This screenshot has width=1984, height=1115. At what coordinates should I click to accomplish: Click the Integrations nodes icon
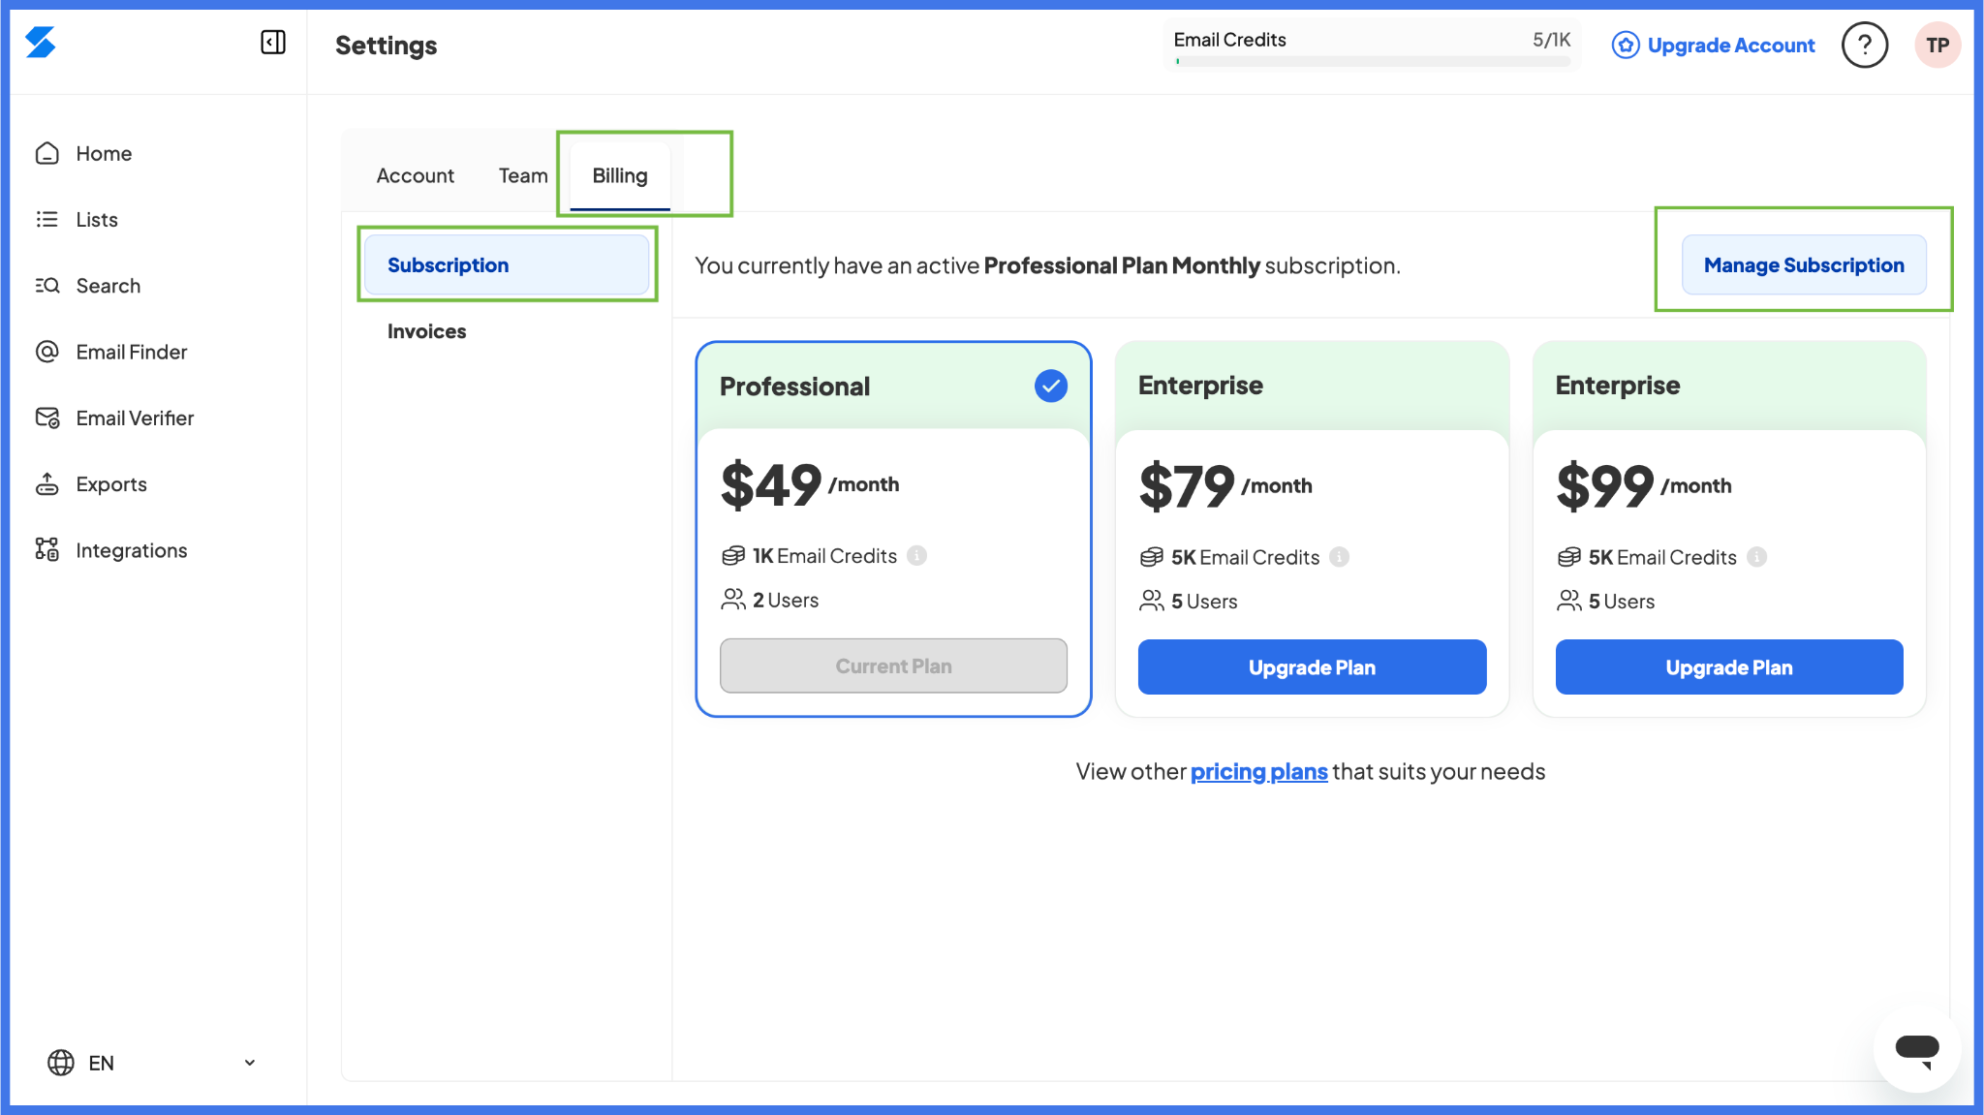pos(46,549)
